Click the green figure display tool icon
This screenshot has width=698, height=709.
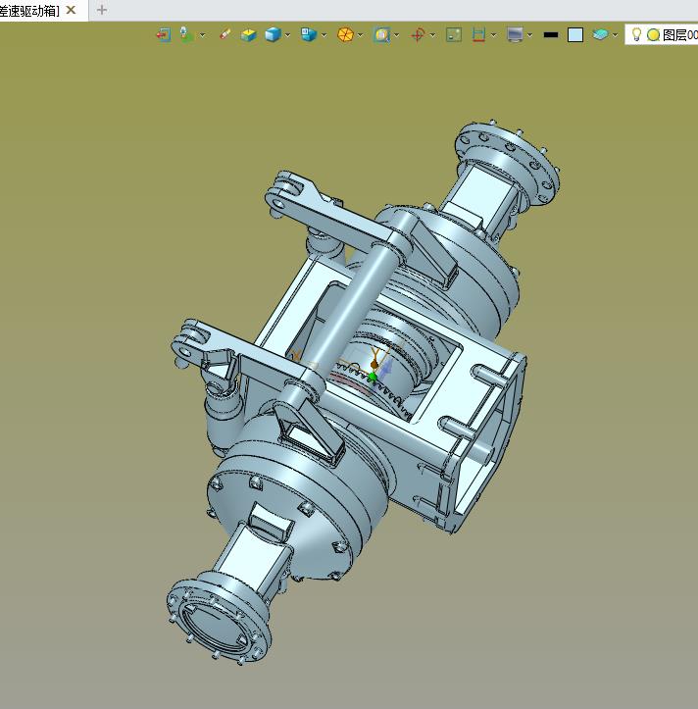(x=186, y=34)
